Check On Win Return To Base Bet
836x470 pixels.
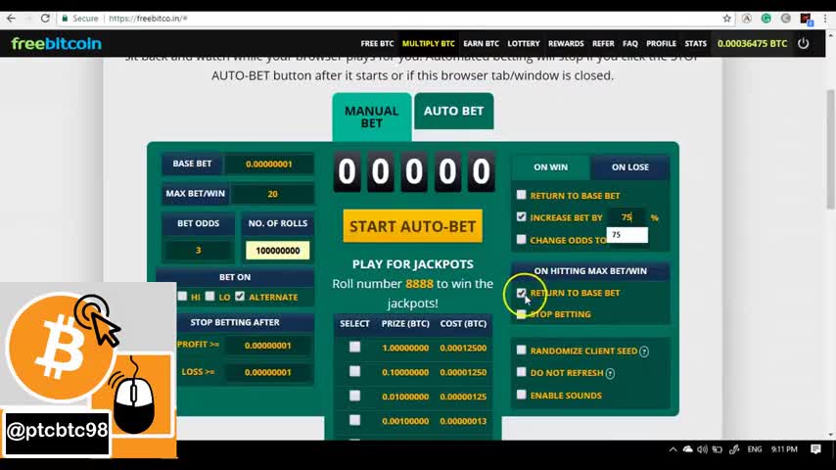[x=522, y=195]
